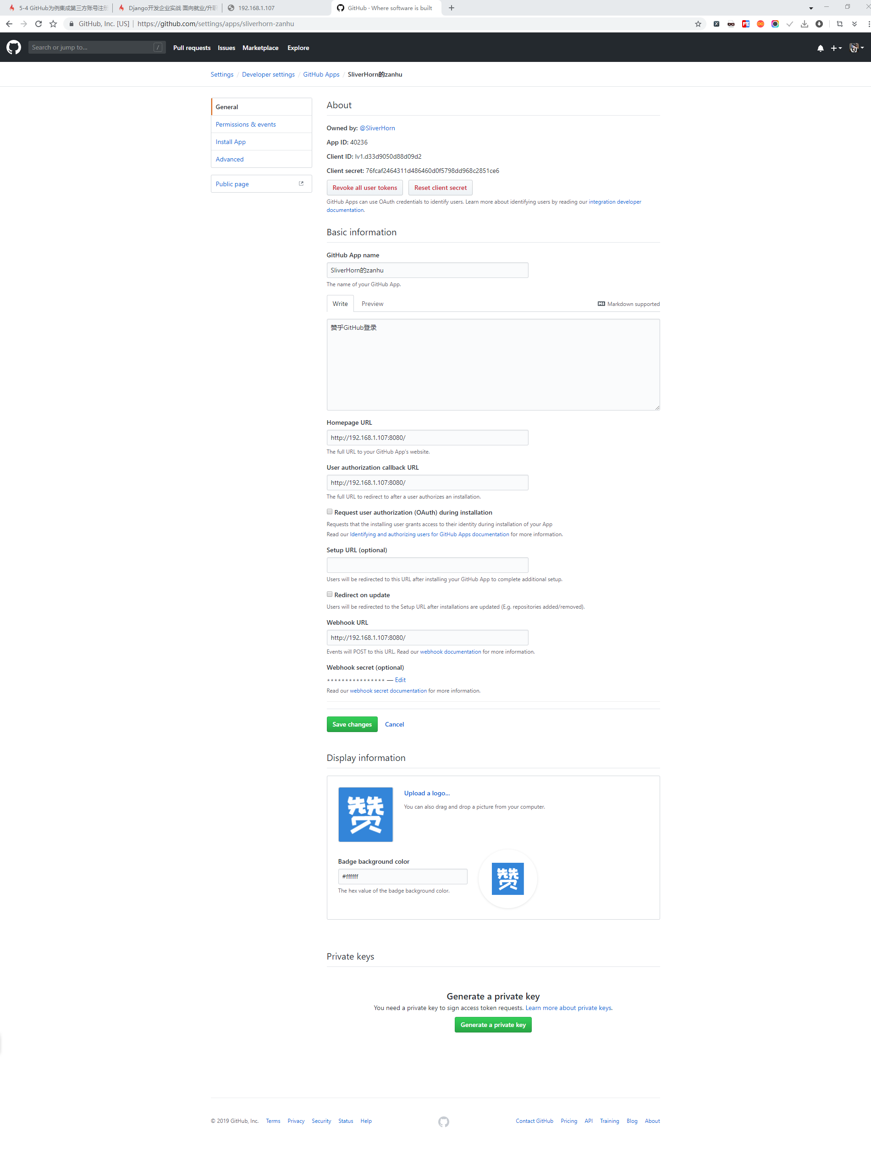The height and width of the screenshot is (1149, 871).
Task: Open the Chrome three-dot menu
Action: 868,24
